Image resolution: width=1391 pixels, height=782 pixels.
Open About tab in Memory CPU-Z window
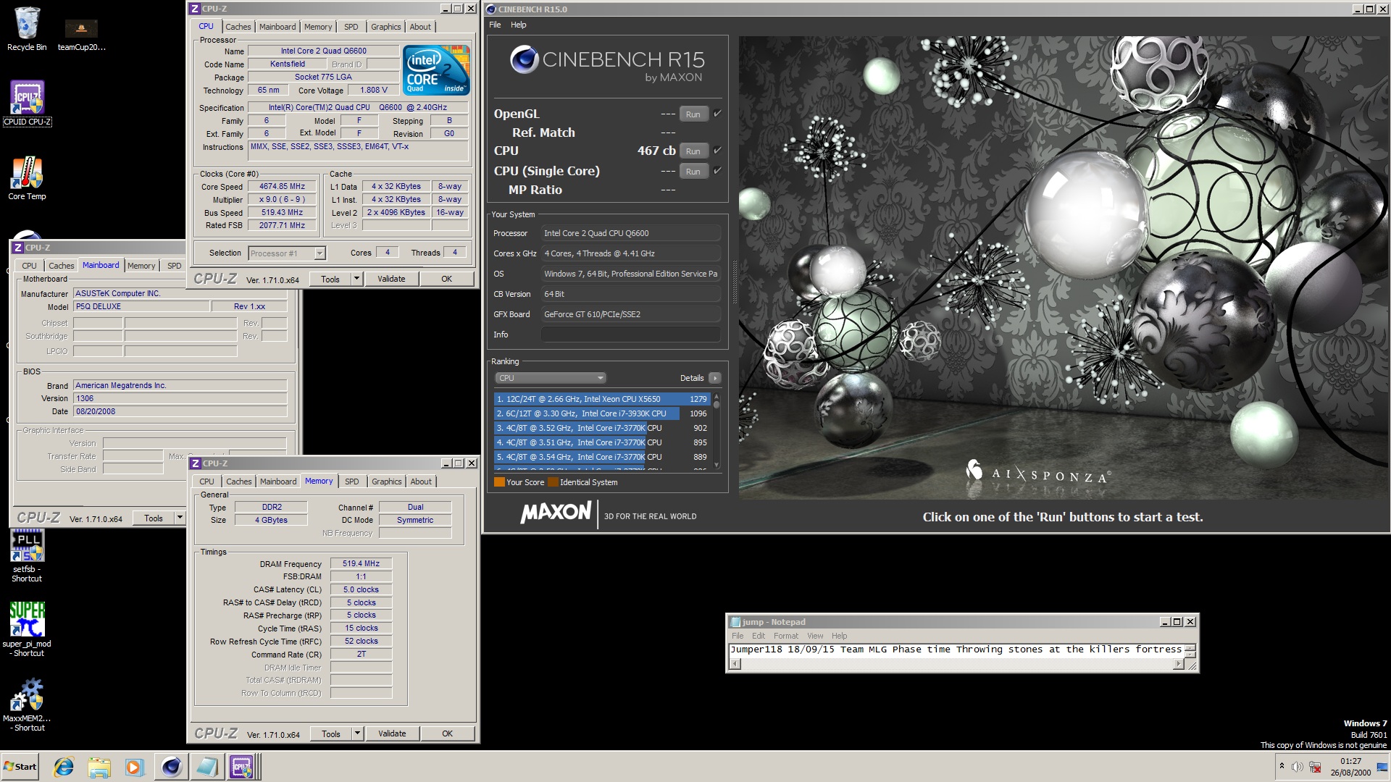[421, 482]
